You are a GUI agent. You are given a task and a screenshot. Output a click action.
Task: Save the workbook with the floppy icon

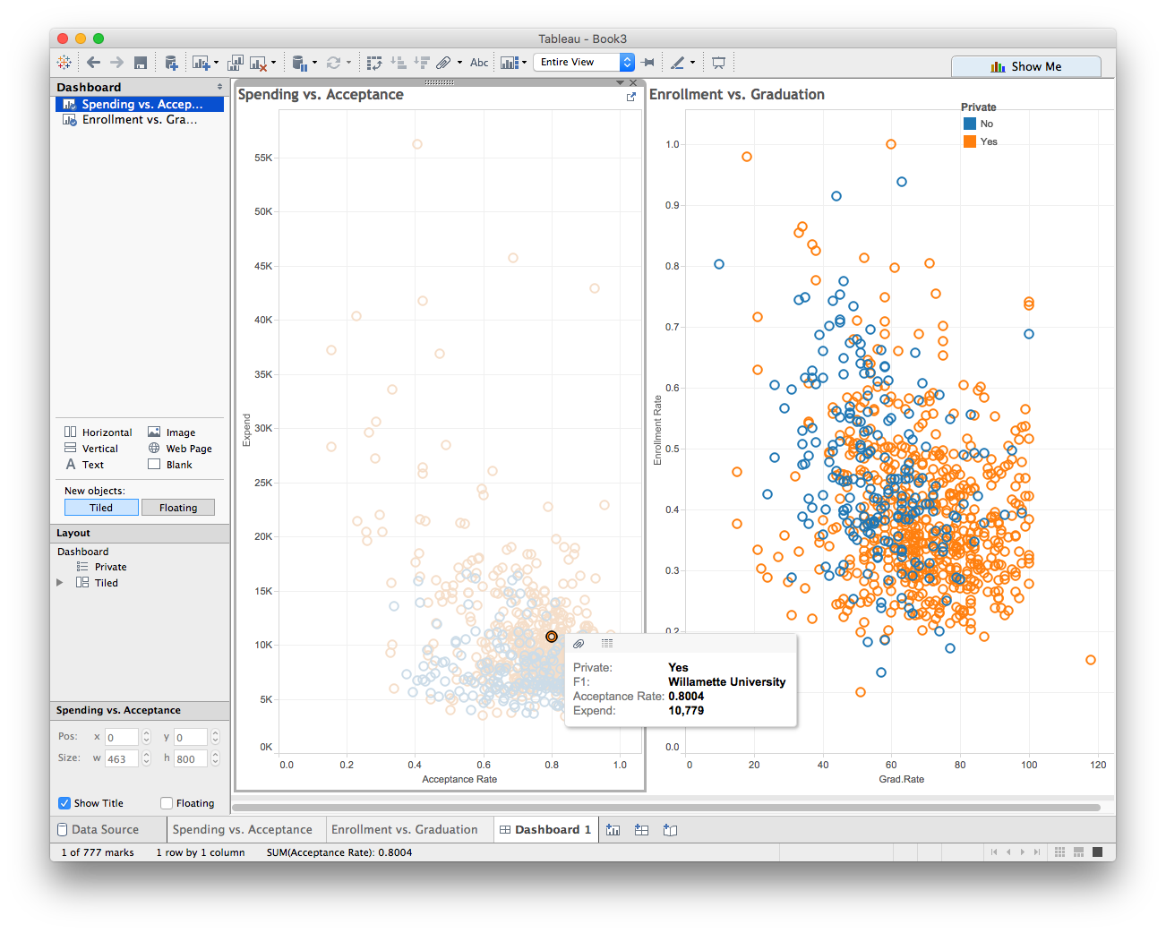[141, 63]
